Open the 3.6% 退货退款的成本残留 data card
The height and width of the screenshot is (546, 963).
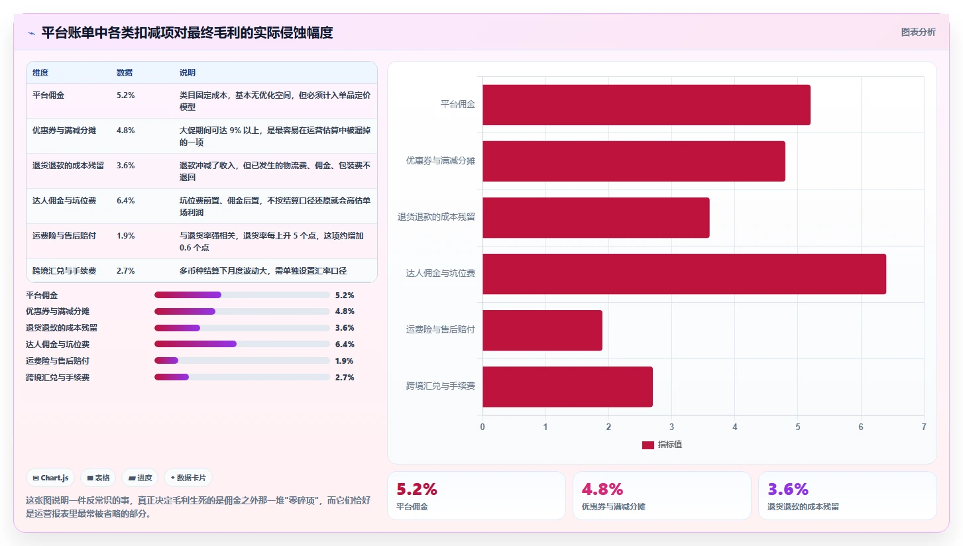(847, 496)
